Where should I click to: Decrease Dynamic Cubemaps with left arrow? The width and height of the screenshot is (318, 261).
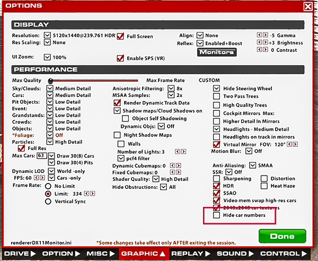(x=172, y=166)
